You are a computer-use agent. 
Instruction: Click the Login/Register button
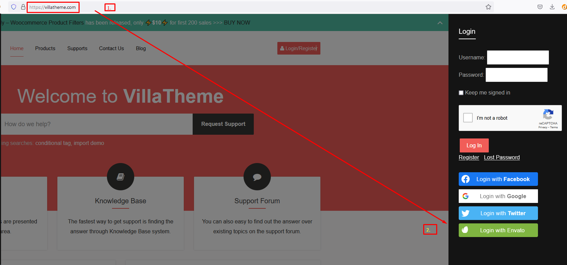[299, 48]
